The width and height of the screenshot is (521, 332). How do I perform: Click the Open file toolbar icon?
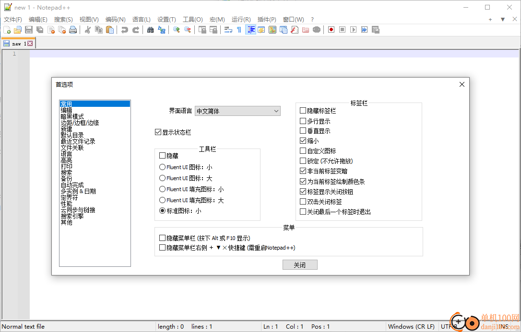click(x=18, y=30)
